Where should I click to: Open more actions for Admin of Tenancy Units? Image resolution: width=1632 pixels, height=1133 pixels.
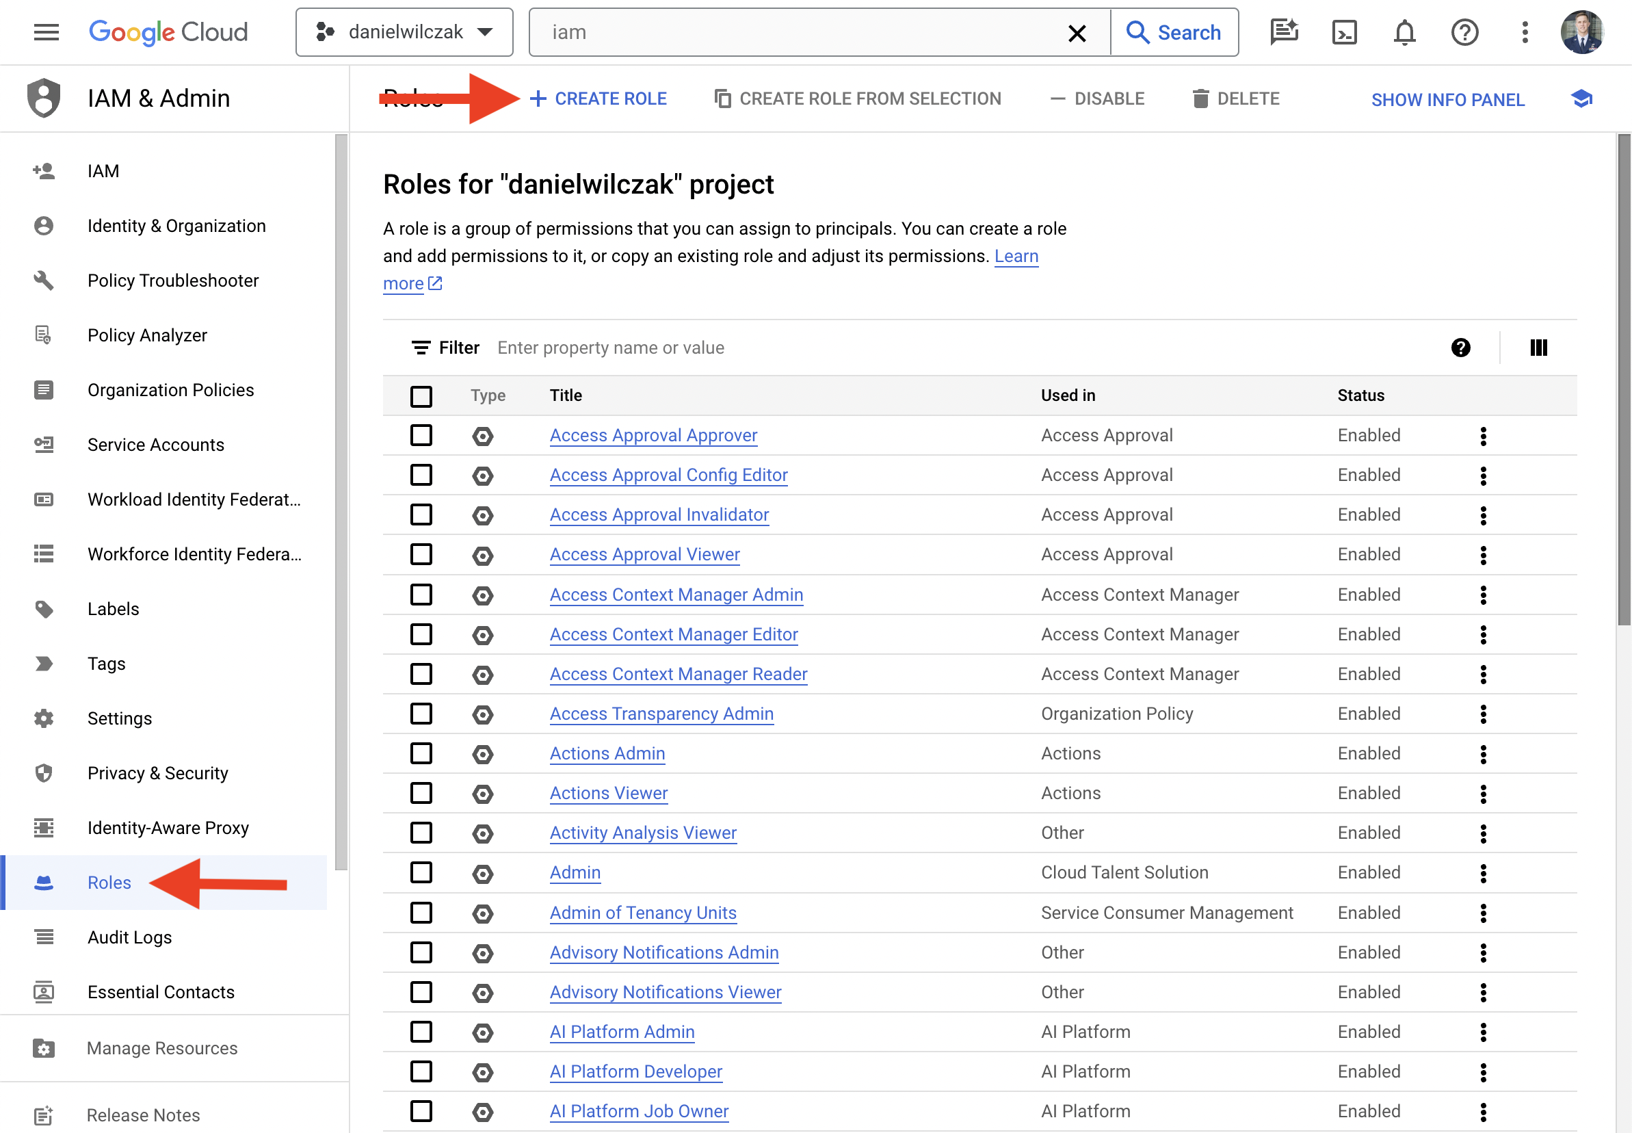(1483, 912)
